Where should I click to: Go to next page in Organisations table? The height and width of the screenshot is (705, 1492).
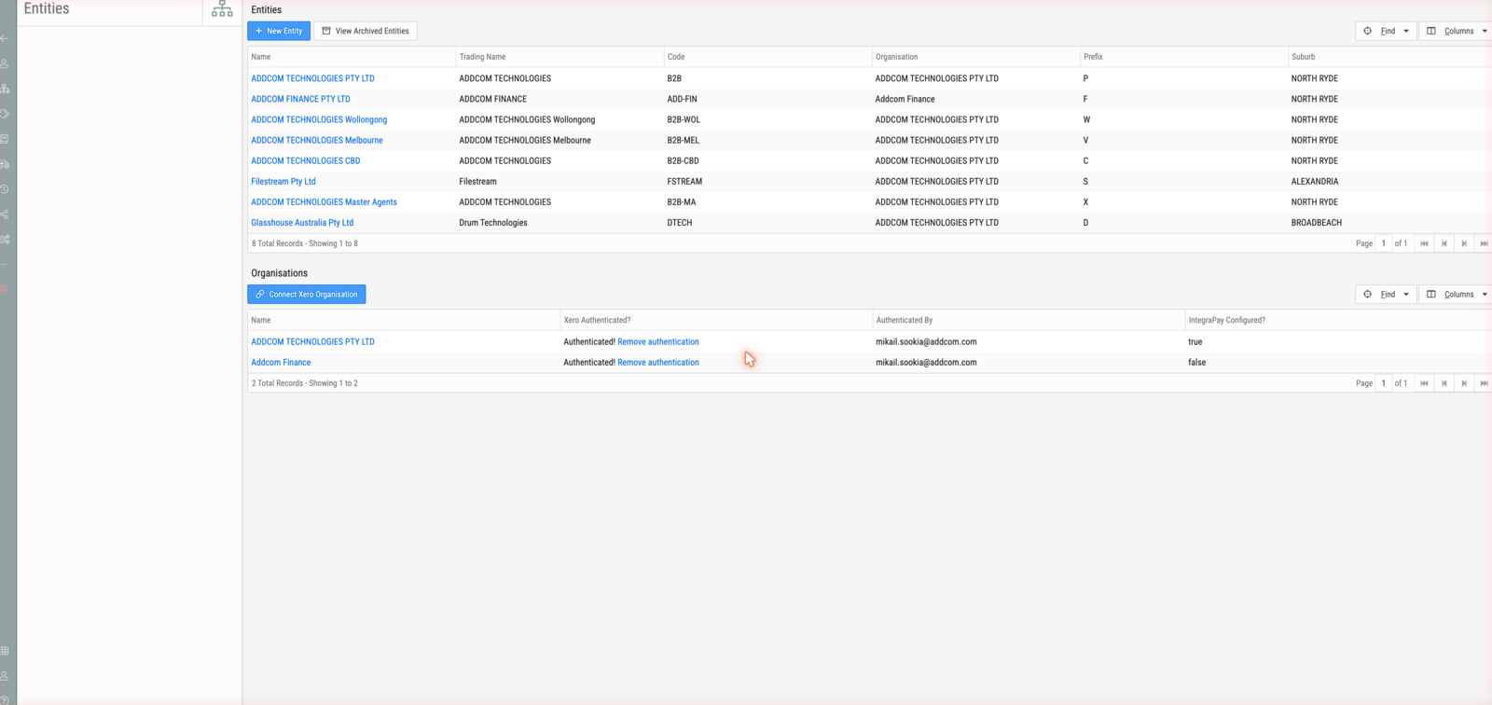tap(1464, 383)
